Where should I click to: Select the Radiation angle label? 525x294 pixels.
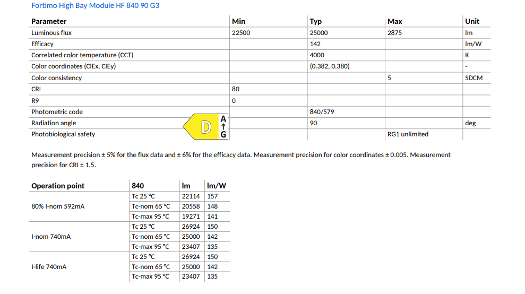coord(54,123)
